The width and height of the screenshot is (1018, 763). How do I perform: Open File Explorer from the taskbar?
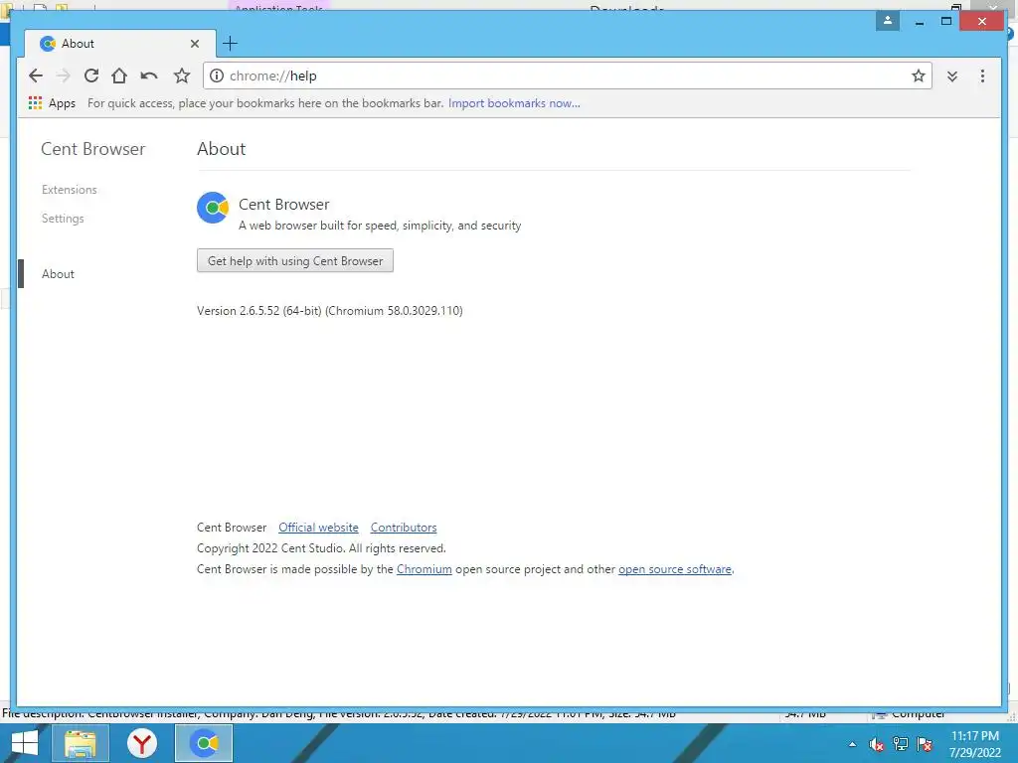(x=80, y=743)
